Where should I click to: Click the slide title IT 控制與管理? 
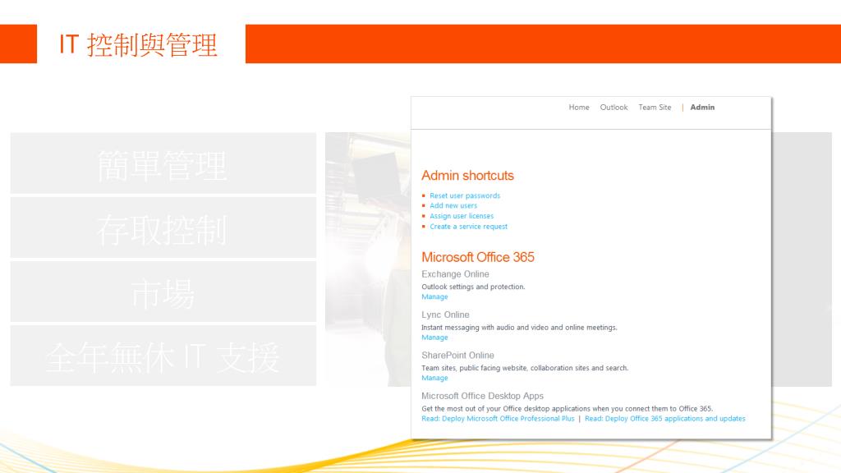tap(138, 44)
